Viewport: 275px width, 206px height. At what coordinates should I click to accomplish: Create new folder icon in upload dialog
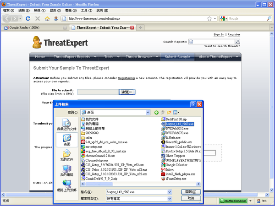[x=169, y=113]
